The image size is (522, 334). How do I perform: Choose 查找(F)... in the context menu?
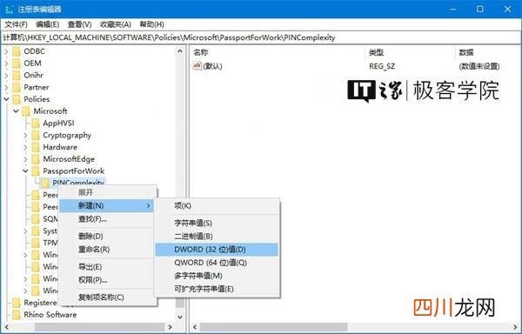coord(107,219)
